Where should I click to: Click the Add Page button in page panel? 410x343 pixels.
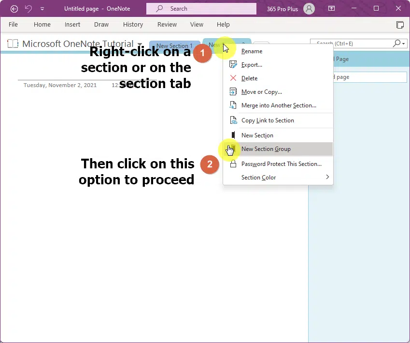pyautogui.click(x=371, y=59)
